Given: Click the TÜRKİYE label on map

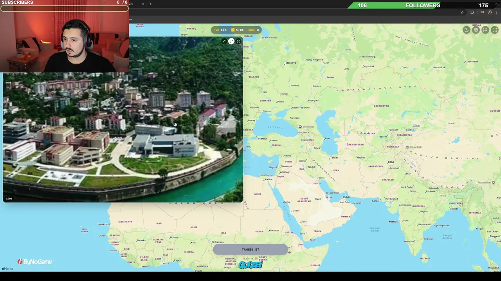Looking at the screenshot, I should tap(277, 145).
